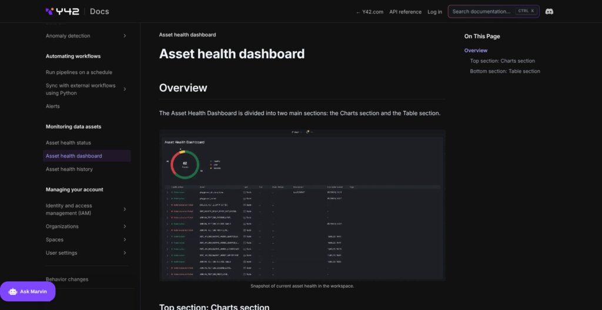Click the Monitoring data assets section header
This screenshot has height=310, width=602.
(x=73, y=127)
